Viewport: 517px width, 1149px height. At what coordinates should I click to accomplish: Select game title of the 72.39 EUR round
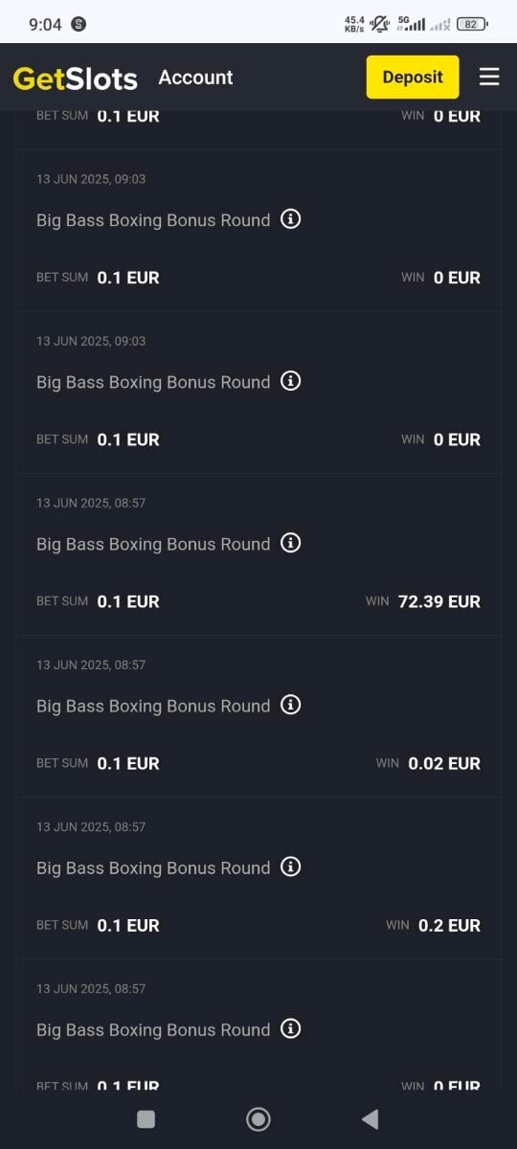coord(153,544)
